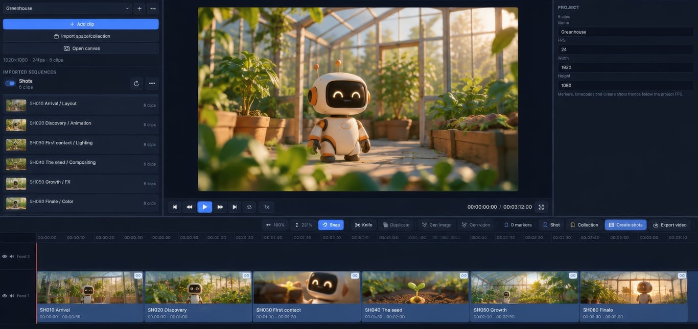Select the SH040 The seed timeline clip

[x=415, y=297]
